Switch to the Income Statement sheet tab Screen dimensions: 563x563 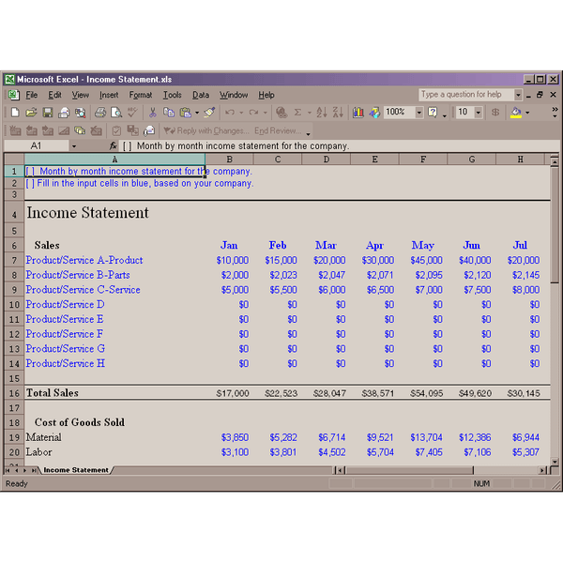[75, 470]
